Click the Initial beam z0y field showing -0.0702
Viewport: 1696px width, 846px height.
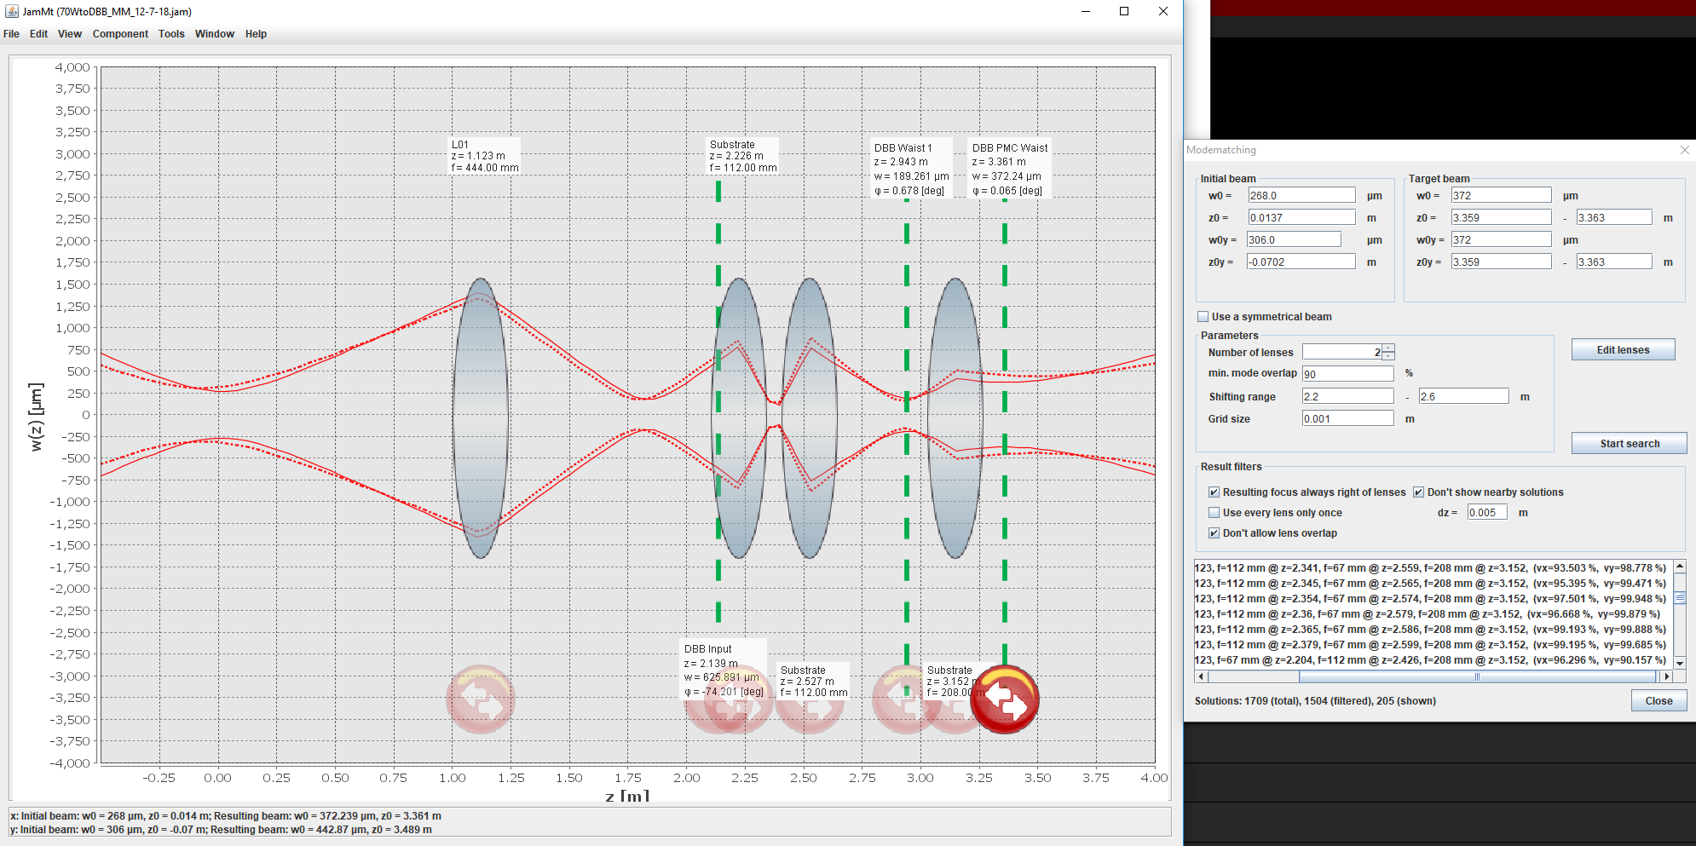click(x=1301, y=262)
